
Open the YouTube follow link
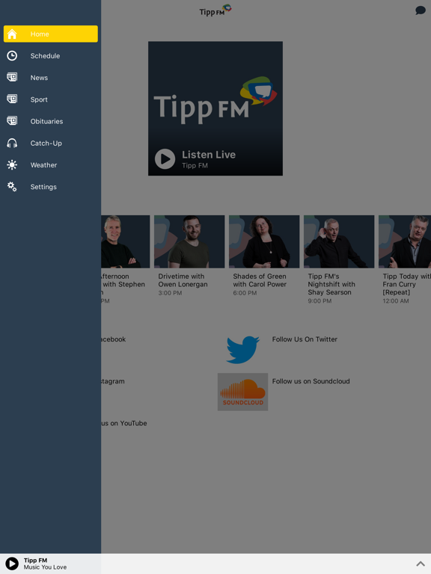coord(124,423)
